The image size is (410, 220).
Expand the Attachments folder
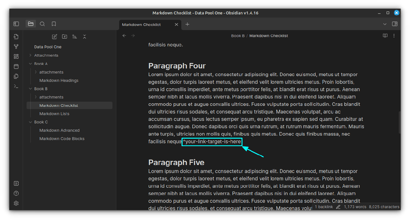point(30,55)
